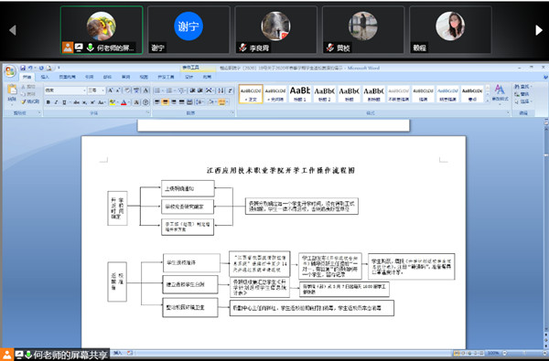Screen dimensions: 549x361
Task: Open the Page Layout ribbon tab
Action: pyautogui.click(x=67, y=77)
